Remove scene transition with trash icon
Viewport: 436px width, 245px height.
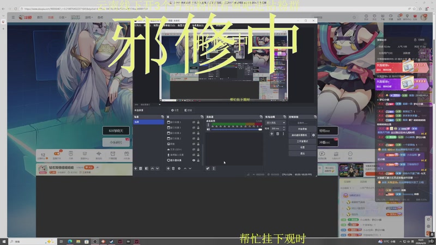(277, 134)
